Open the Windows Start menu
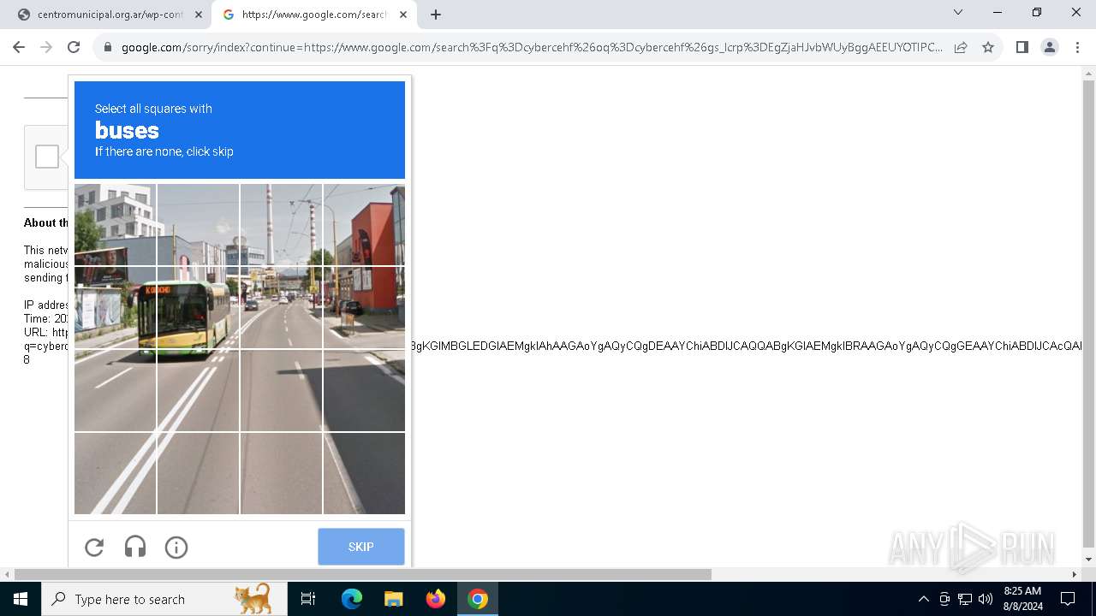Viewport: 1096px width, 616px height. 21,599
